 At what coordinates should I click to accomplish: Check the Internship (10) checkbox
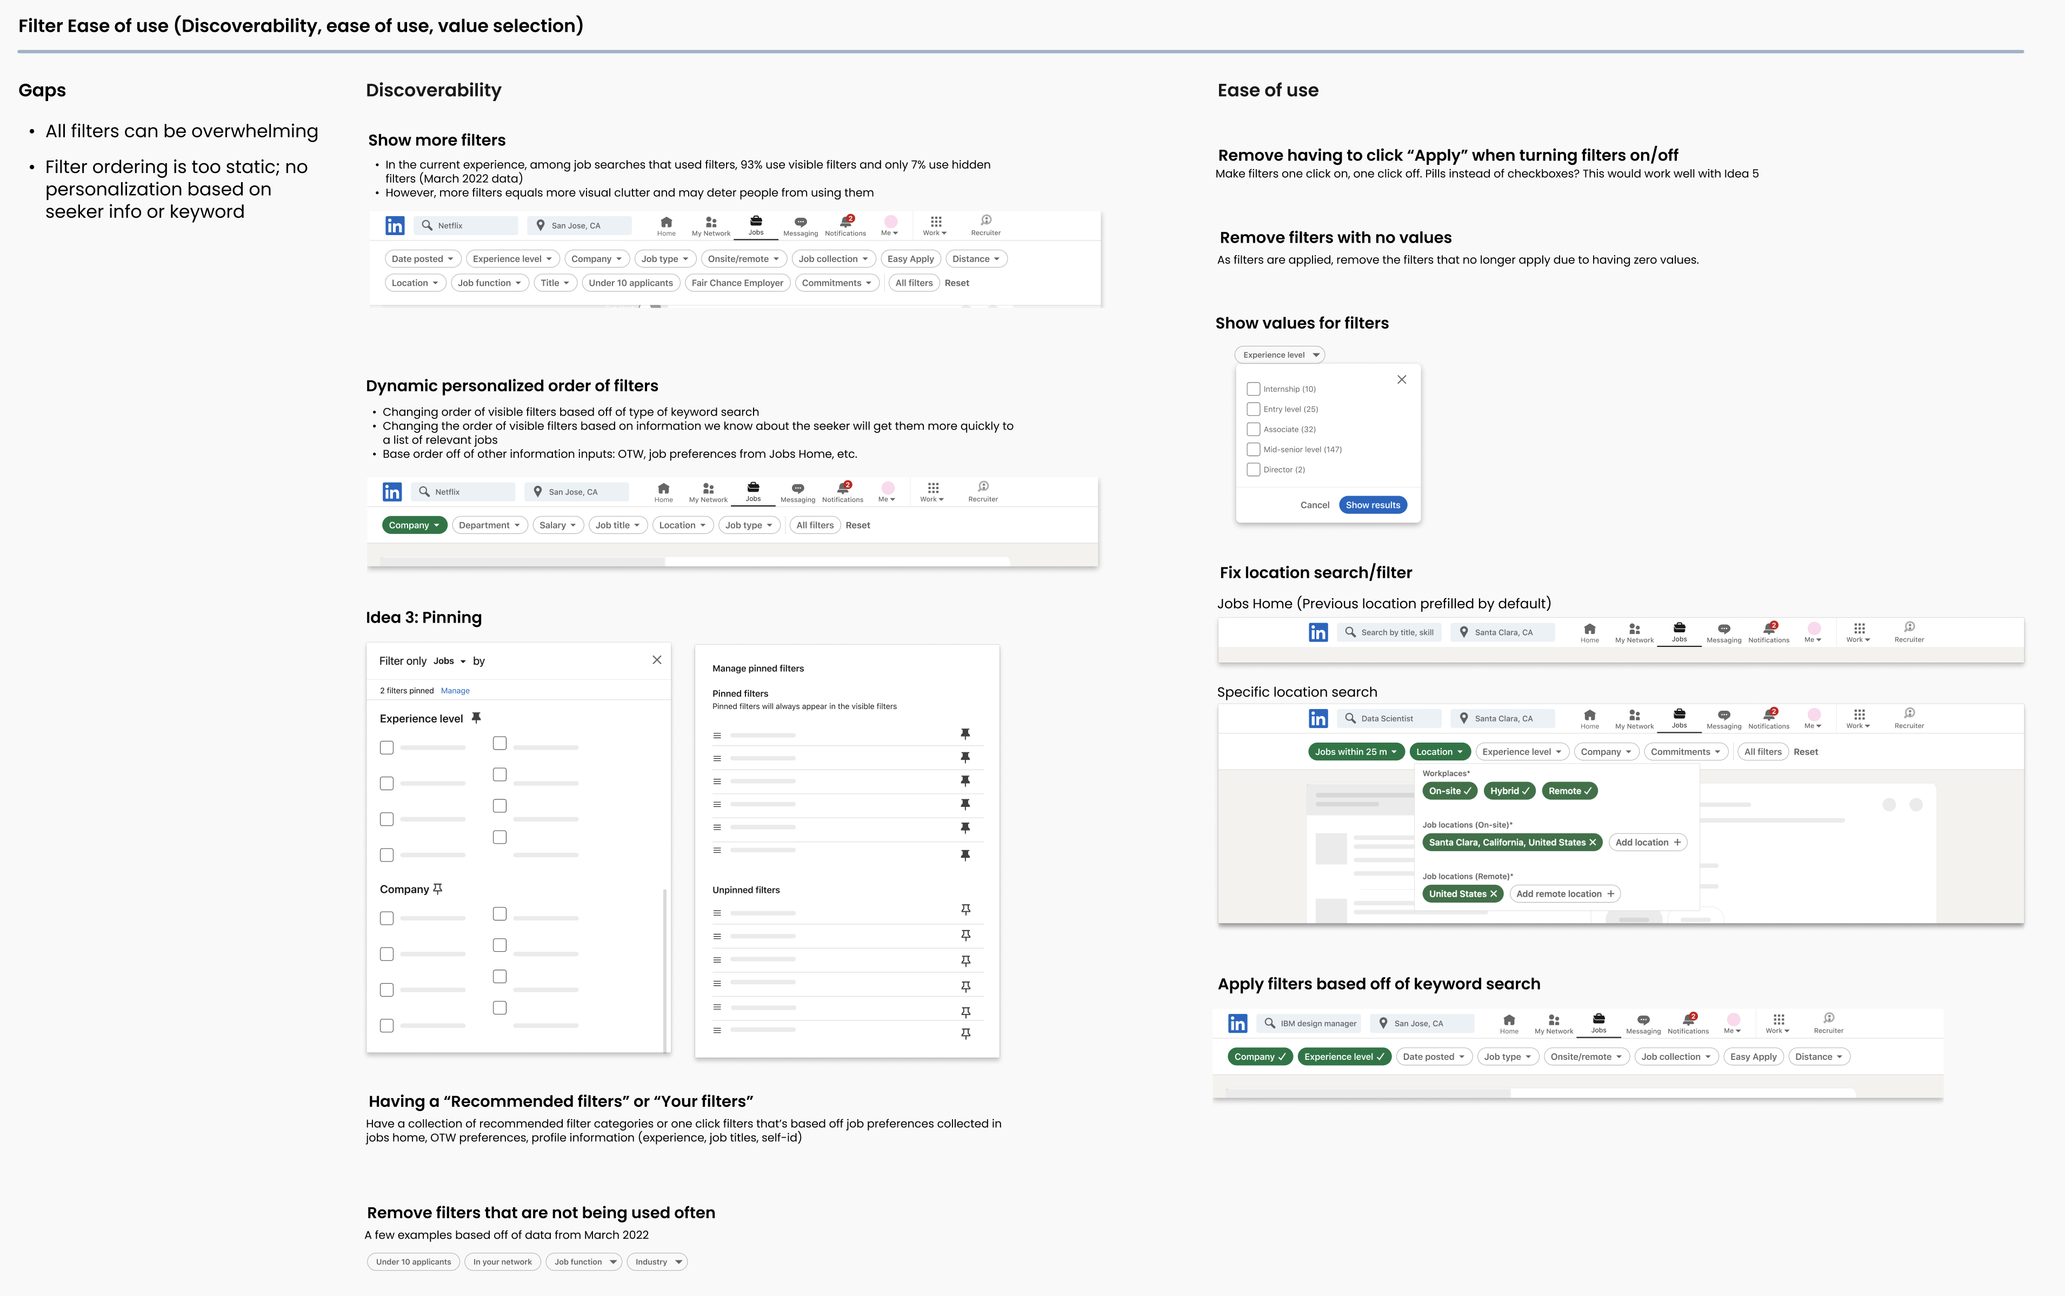coord(1253,389)
